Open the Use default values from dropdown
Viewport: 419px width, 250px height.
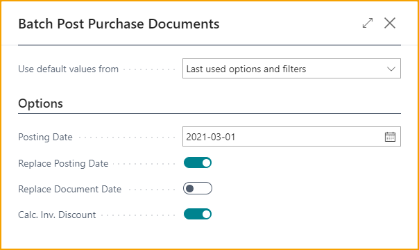click(x=291, y=69)
